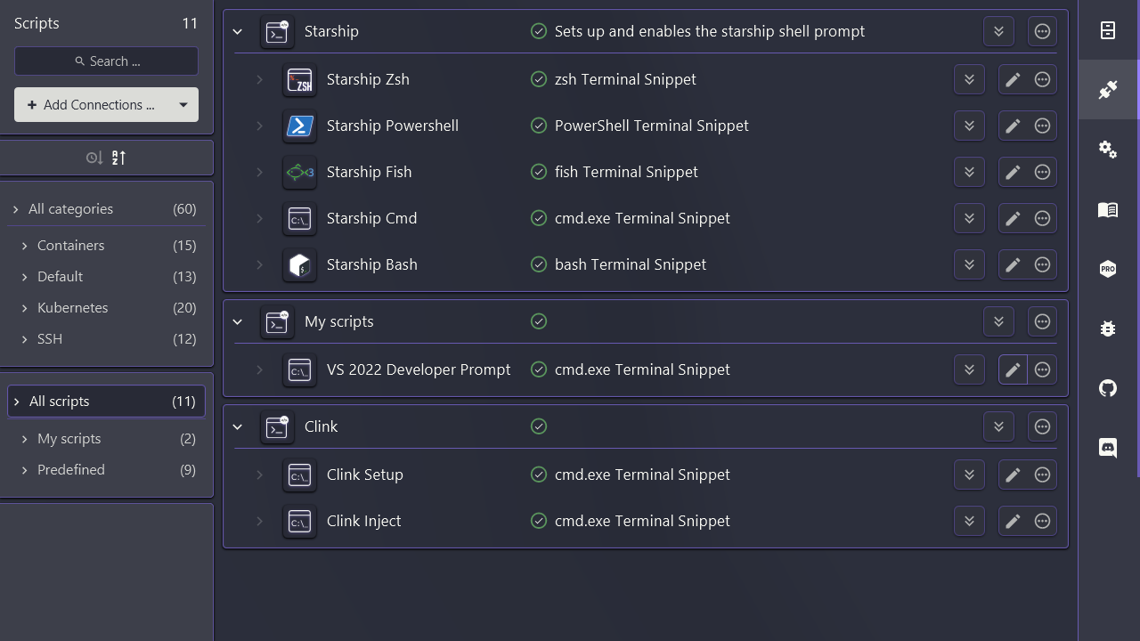Image resolution: width=1140 pixels, height=641 pixels.
Task: Click the bug report icon
Action: pyautogui.click(x=1108, y=329)
